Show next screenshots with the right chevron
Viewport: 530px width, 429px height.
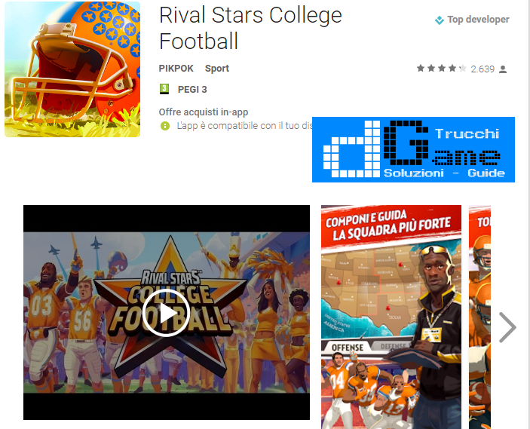coord(507,327)
